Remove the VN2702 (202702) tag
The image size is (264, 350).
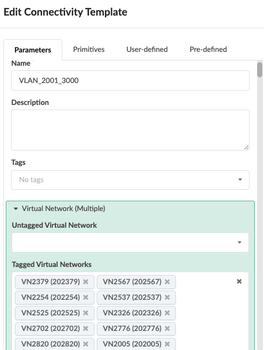tap(86, 329)
